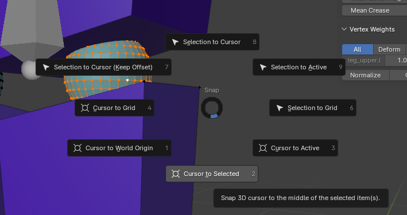Select the leg_upper.l vertex group name
This screenshot has width=407, height=215.
click(363, 60)
